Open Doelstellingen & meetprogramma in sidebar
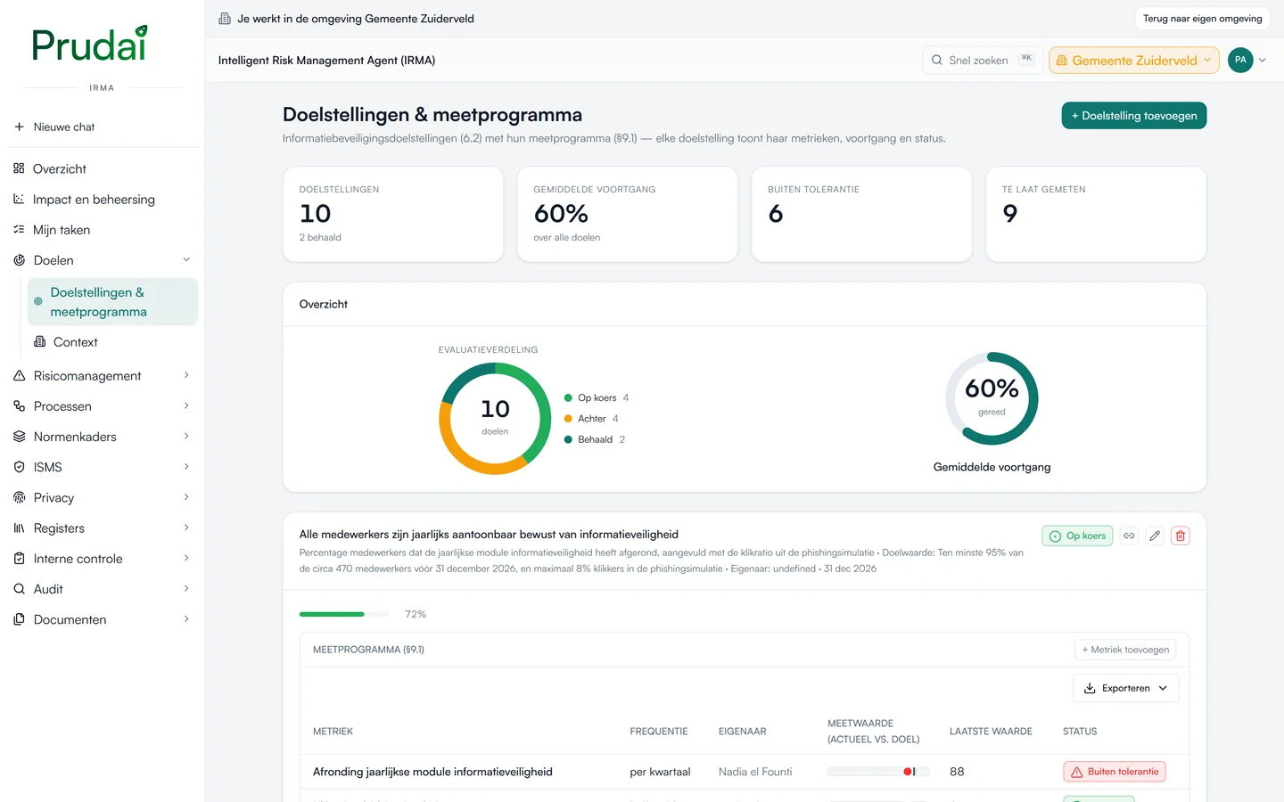The width and height of the screenshot is (1284, 802). click(112, 302)
